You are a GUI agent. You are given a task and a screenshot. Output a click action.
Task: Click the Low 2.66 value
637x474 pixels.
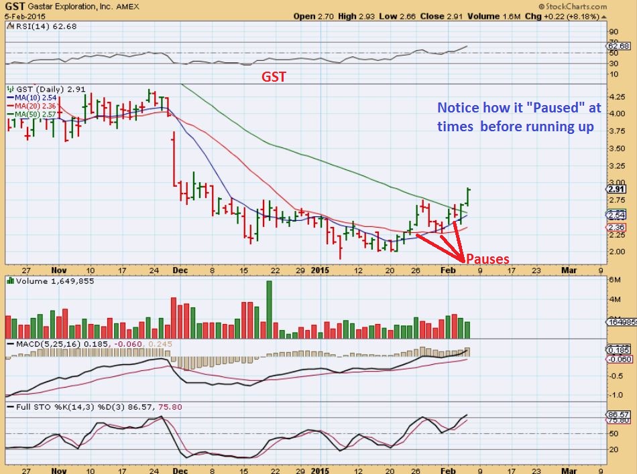(x=398, y=17)
